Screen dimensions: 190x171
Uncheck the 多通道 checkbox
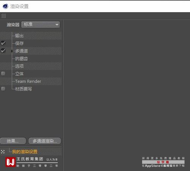pyautogui.click(x=3, y=51)
